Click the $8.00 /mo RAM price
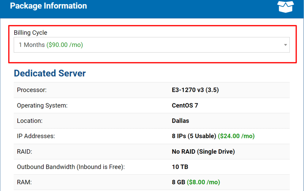 click(203, 182)
